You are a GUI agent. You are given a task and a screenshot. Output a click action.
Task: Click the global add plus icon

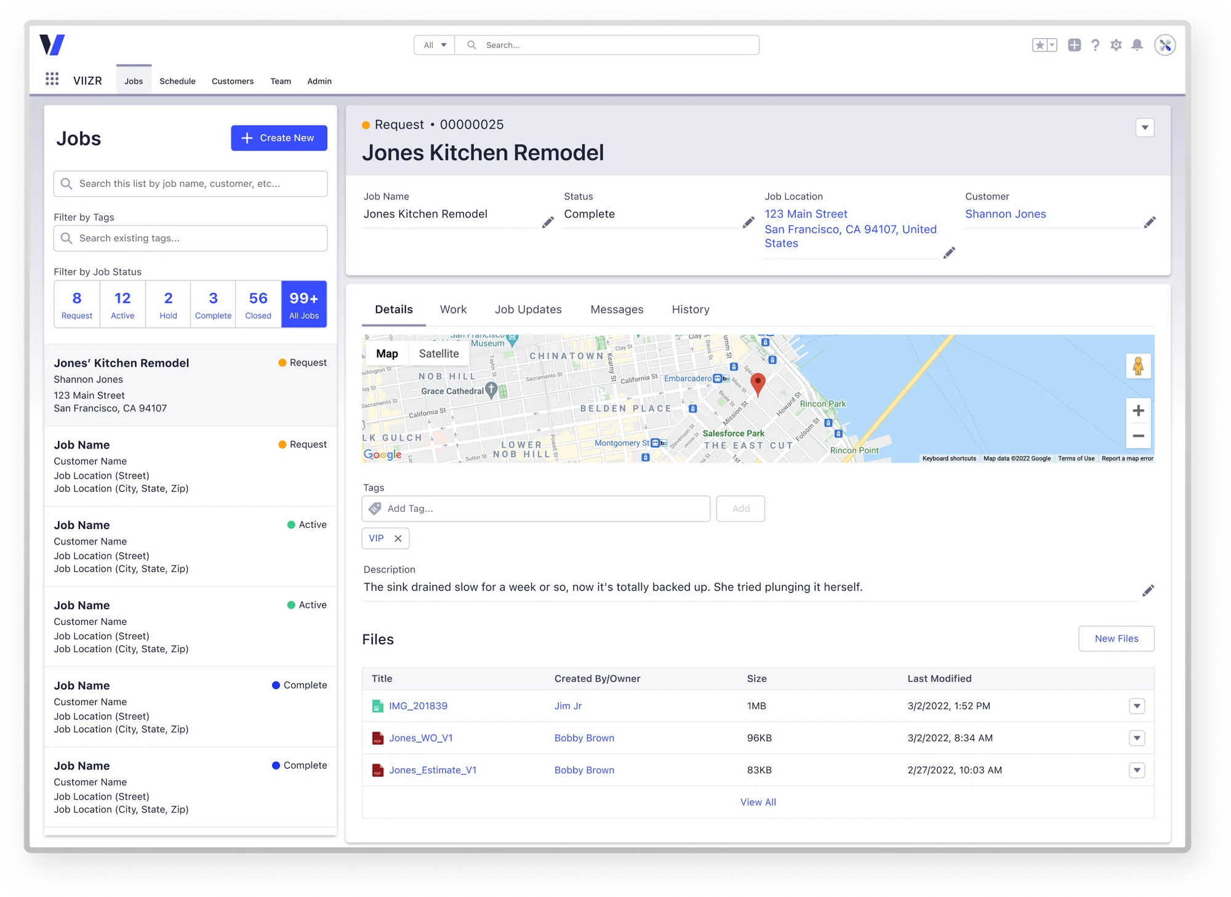coord(1074,45)
